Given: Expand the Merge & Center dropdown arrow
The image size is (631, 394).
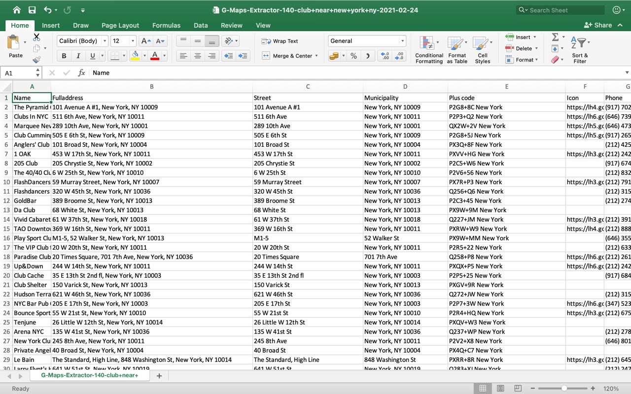Looking at the screenshot, I should (x=316, y=56).
